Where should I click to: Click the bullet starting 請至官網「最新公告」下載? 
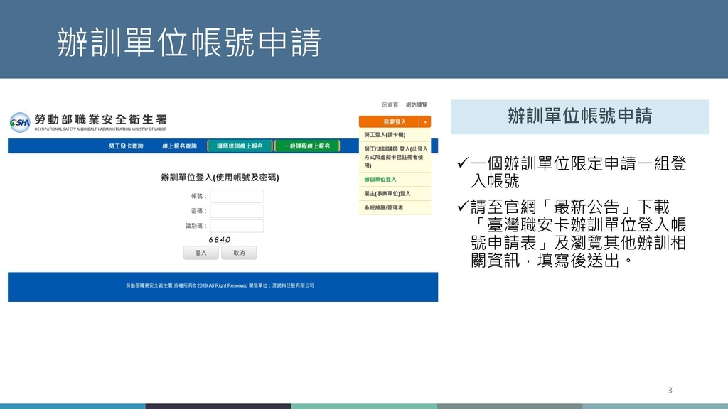coord(572,233)
